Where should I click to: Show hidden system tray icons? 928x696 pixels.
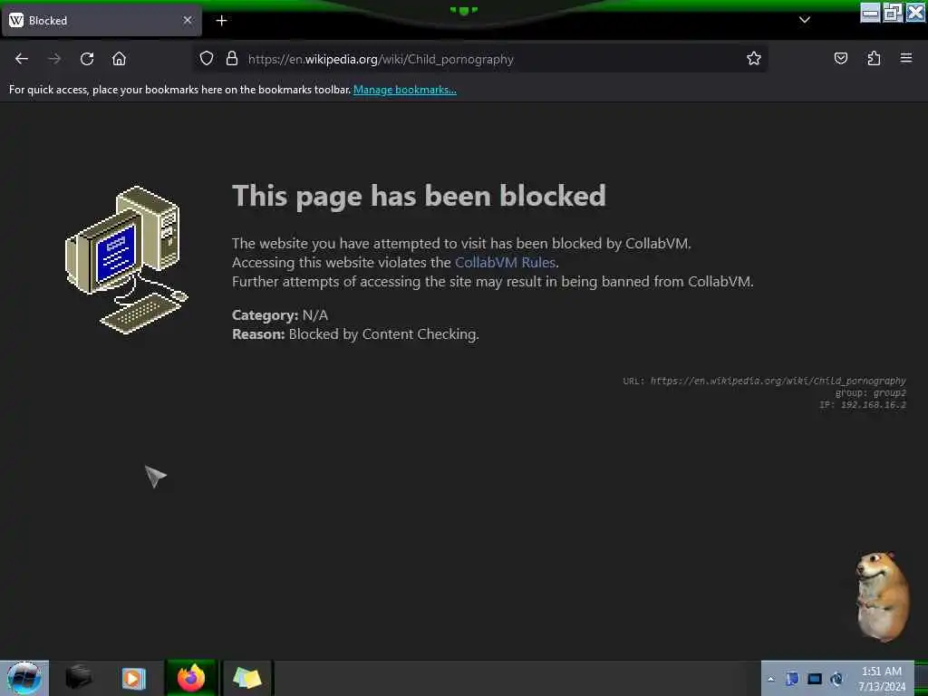770,680
